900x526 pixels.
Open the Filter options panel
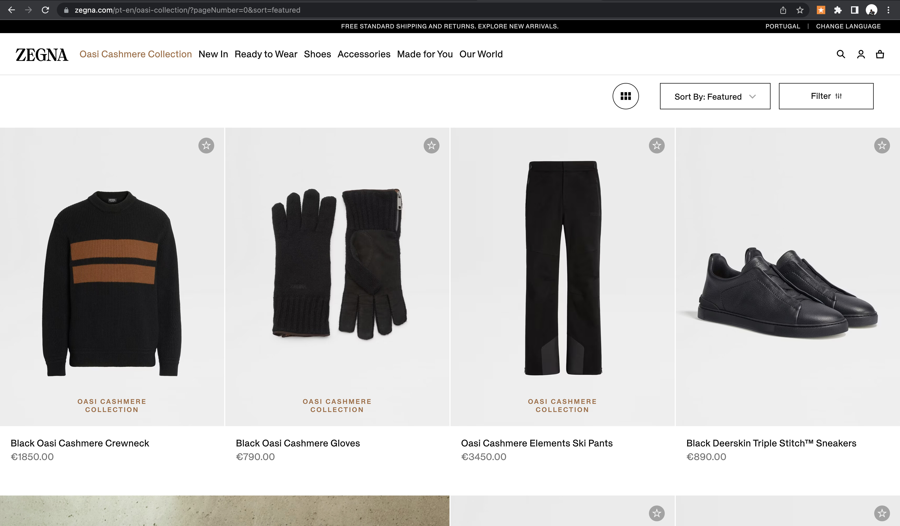[x=826, y=96]
